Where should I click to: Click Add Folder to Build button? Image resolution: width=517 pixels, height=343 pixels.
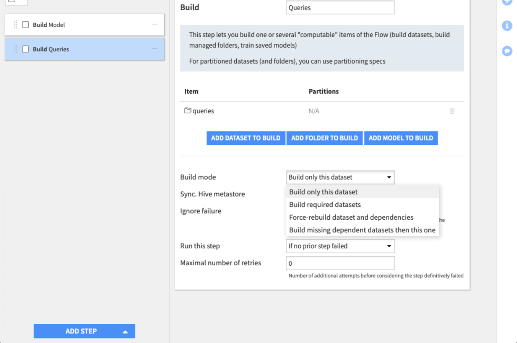325,138
